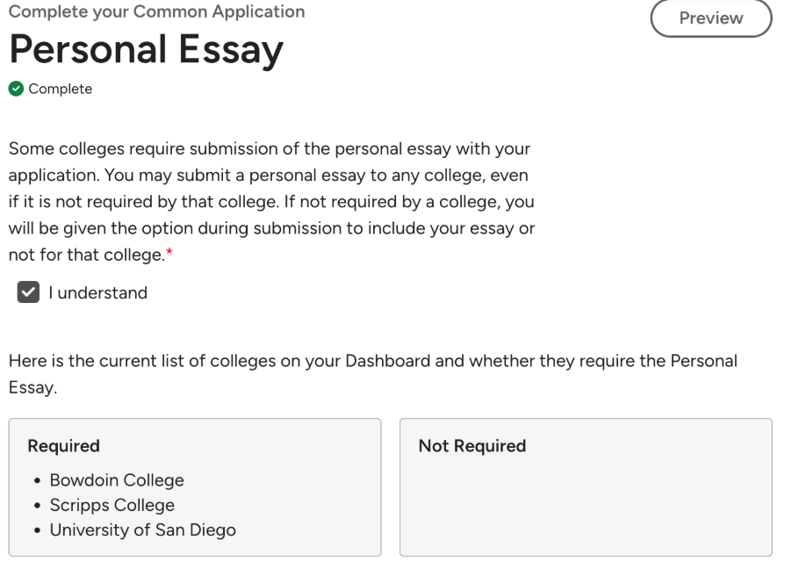This screenshot has width=785, height=569.
Task: Click the green Complete checkmark icon
Action: tap(16, 89)
